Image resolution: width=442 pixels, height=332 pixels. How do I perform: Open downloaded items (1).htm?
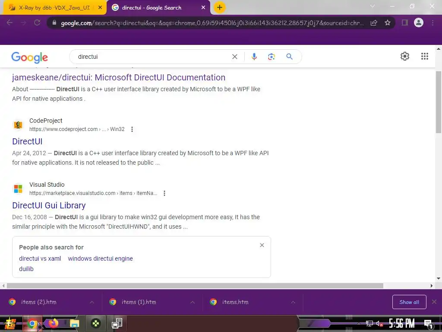click(x=139, y=302)
